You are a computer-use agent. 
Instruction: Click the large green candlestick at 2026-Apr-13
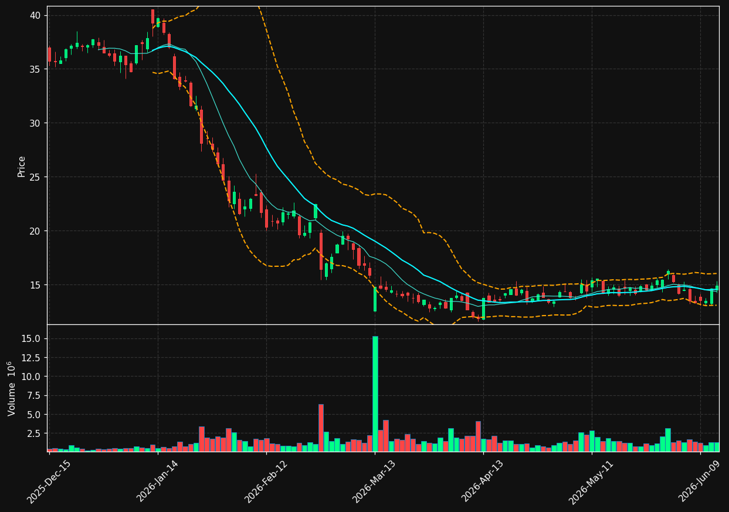483,308
